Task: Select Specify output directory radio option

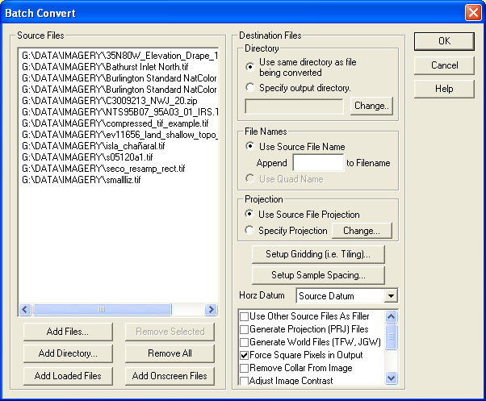Action: click(251, 87)
